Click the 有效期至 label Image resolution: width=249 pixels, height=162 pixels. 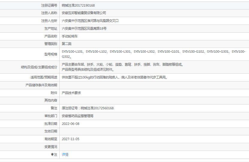point(51,139)
